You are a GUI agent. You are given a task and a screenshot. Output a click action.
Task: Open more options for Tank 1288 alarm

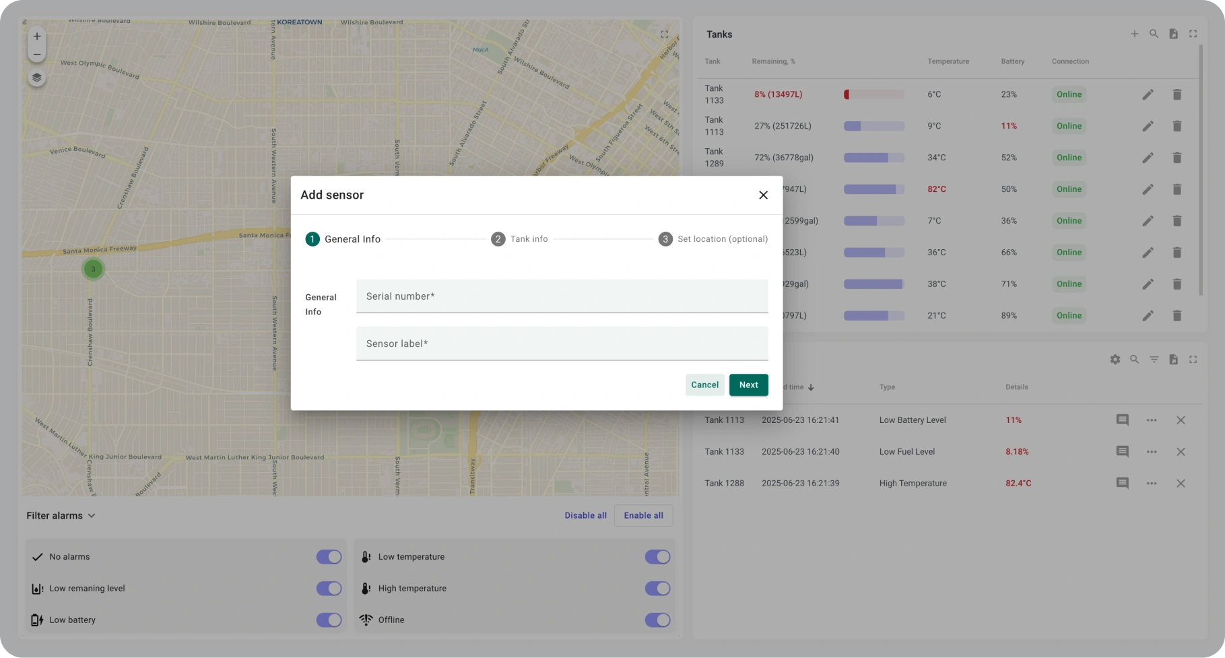[1151, 484]
